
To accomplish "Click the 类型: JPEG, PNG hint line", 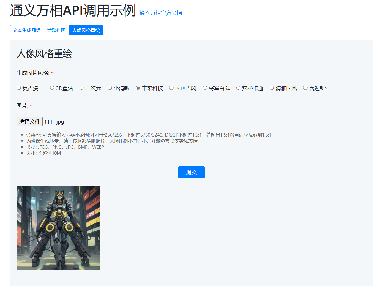I will tap(65, 147).
